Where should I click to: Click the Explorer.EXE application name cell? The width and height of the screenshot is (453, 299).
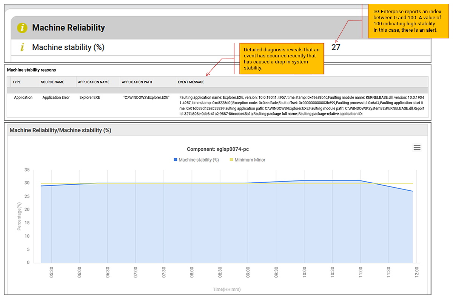click(89, 97)
